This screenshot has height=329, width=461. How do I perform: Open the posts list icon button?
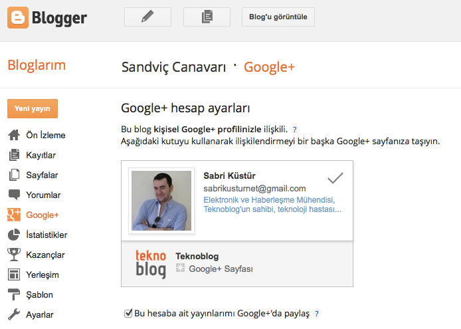207,17
